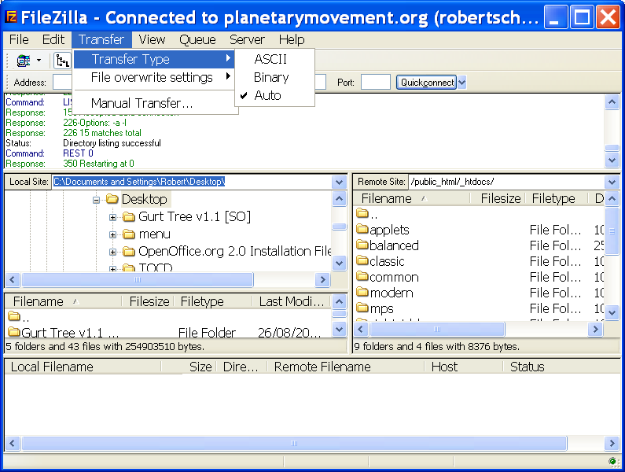Select the 'Directory listing successful' log line
The height and width of the screenshot is (472, 625).
click(112, 143)
